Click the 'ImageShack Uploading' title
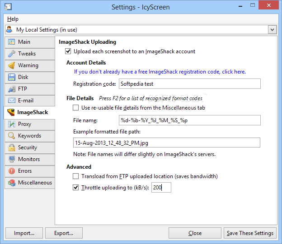This screenshot has height=244, width=282. click(87, 42)
